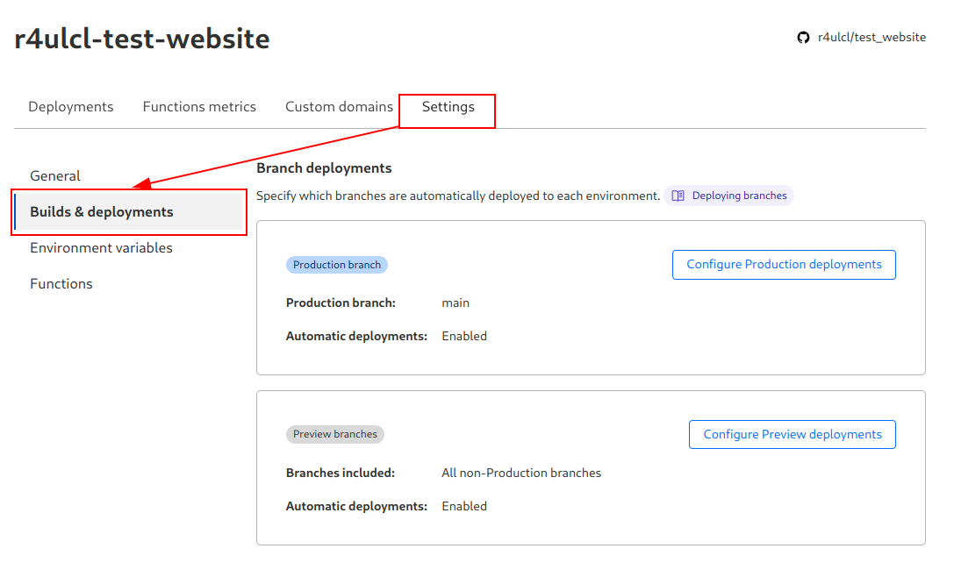Open the Custom domains tab
This screenshot has width=954, height=577.
[x=339, y=106]
